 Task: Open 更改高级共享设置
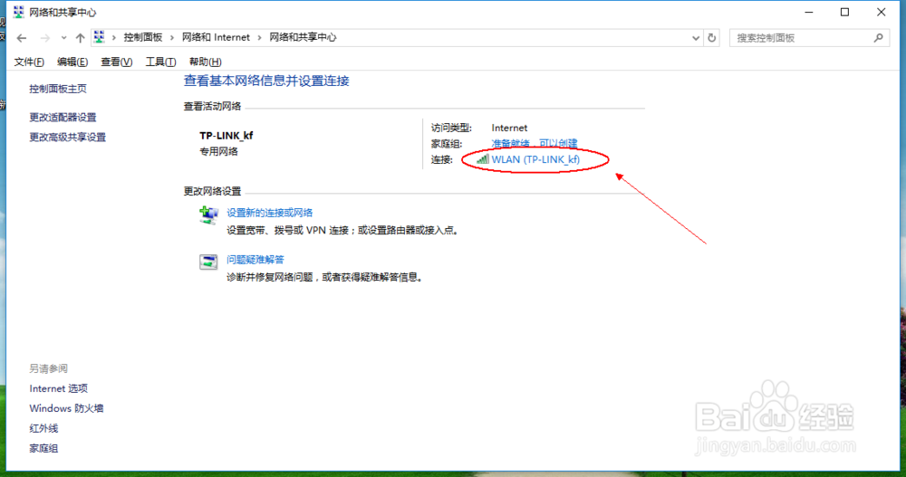pos(68,138)
